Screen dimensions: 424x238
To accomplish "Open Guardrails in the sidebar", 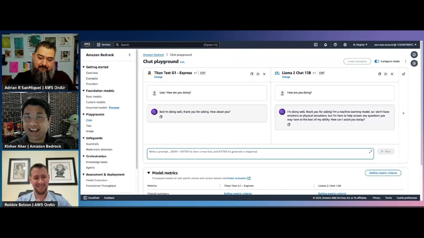I will point(92,144).
